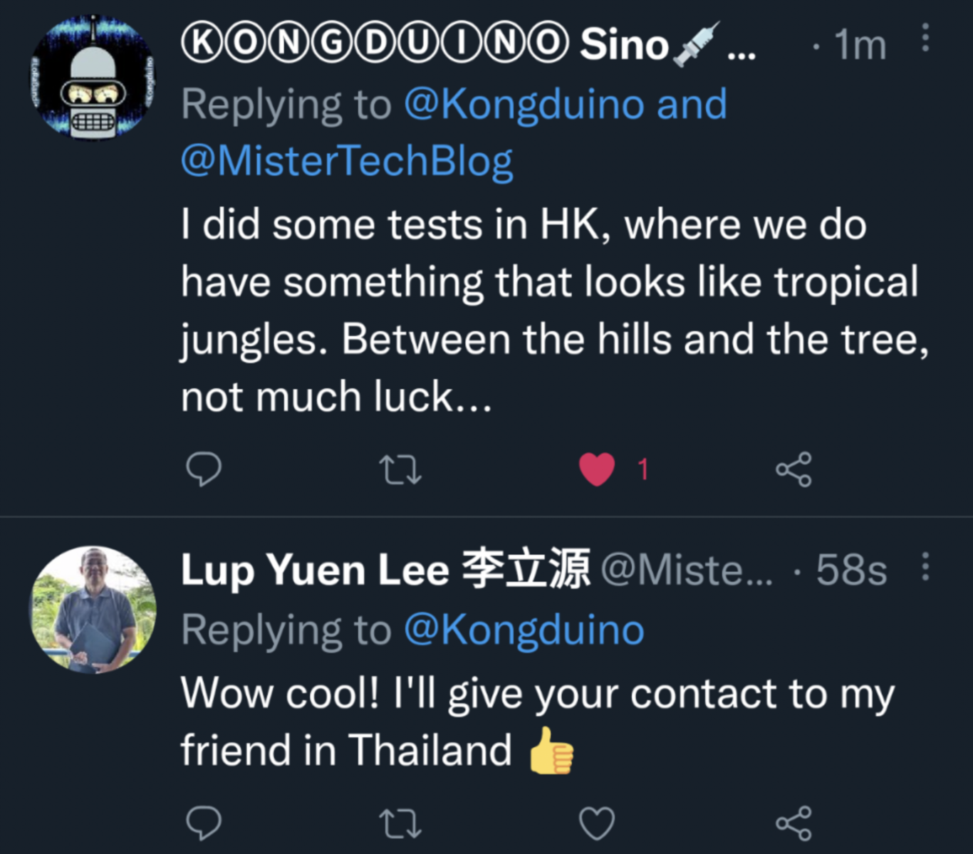This screenshot has width=973, height=854.
Task: Open more options for Kongduino's tweet
Action: pos(925,37)
